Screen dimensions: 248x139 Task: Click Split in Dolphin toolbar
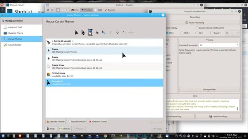pyautogui.click(x=98, y=10)
